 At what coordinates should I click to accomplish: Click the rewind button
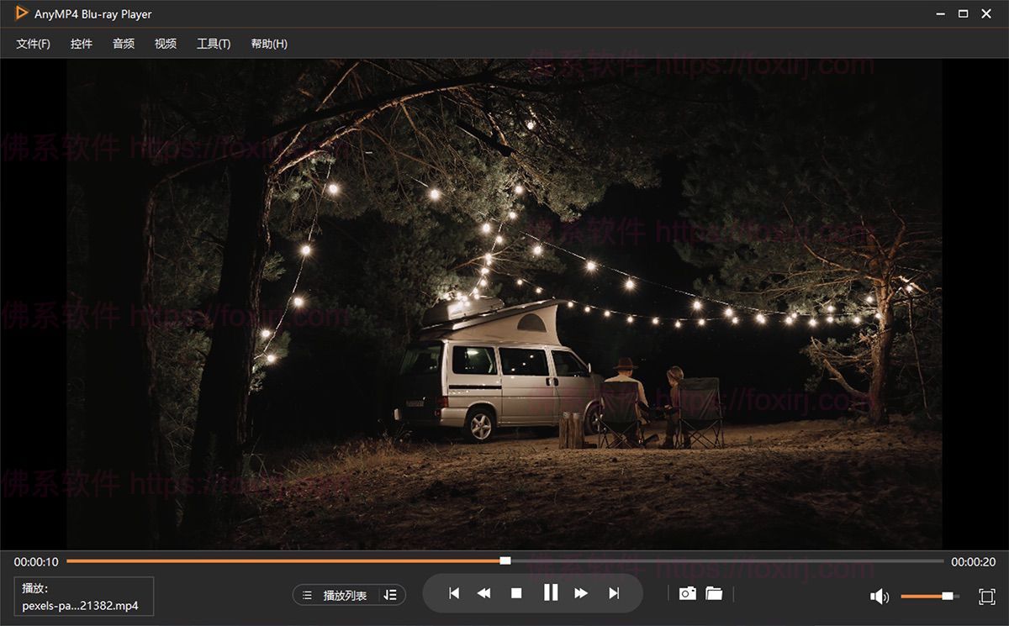(x=483, y=593)
